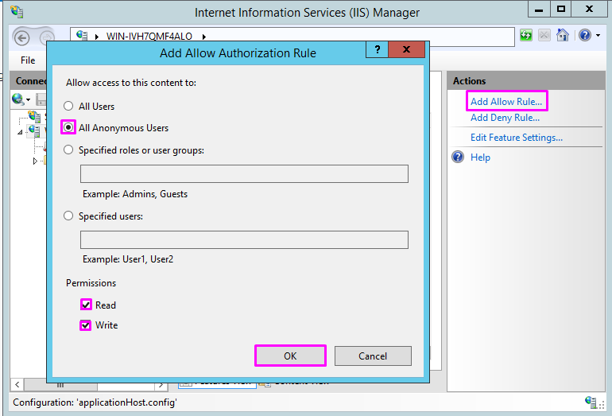Go to the Home toolbar icon

[x=563, y=35]
